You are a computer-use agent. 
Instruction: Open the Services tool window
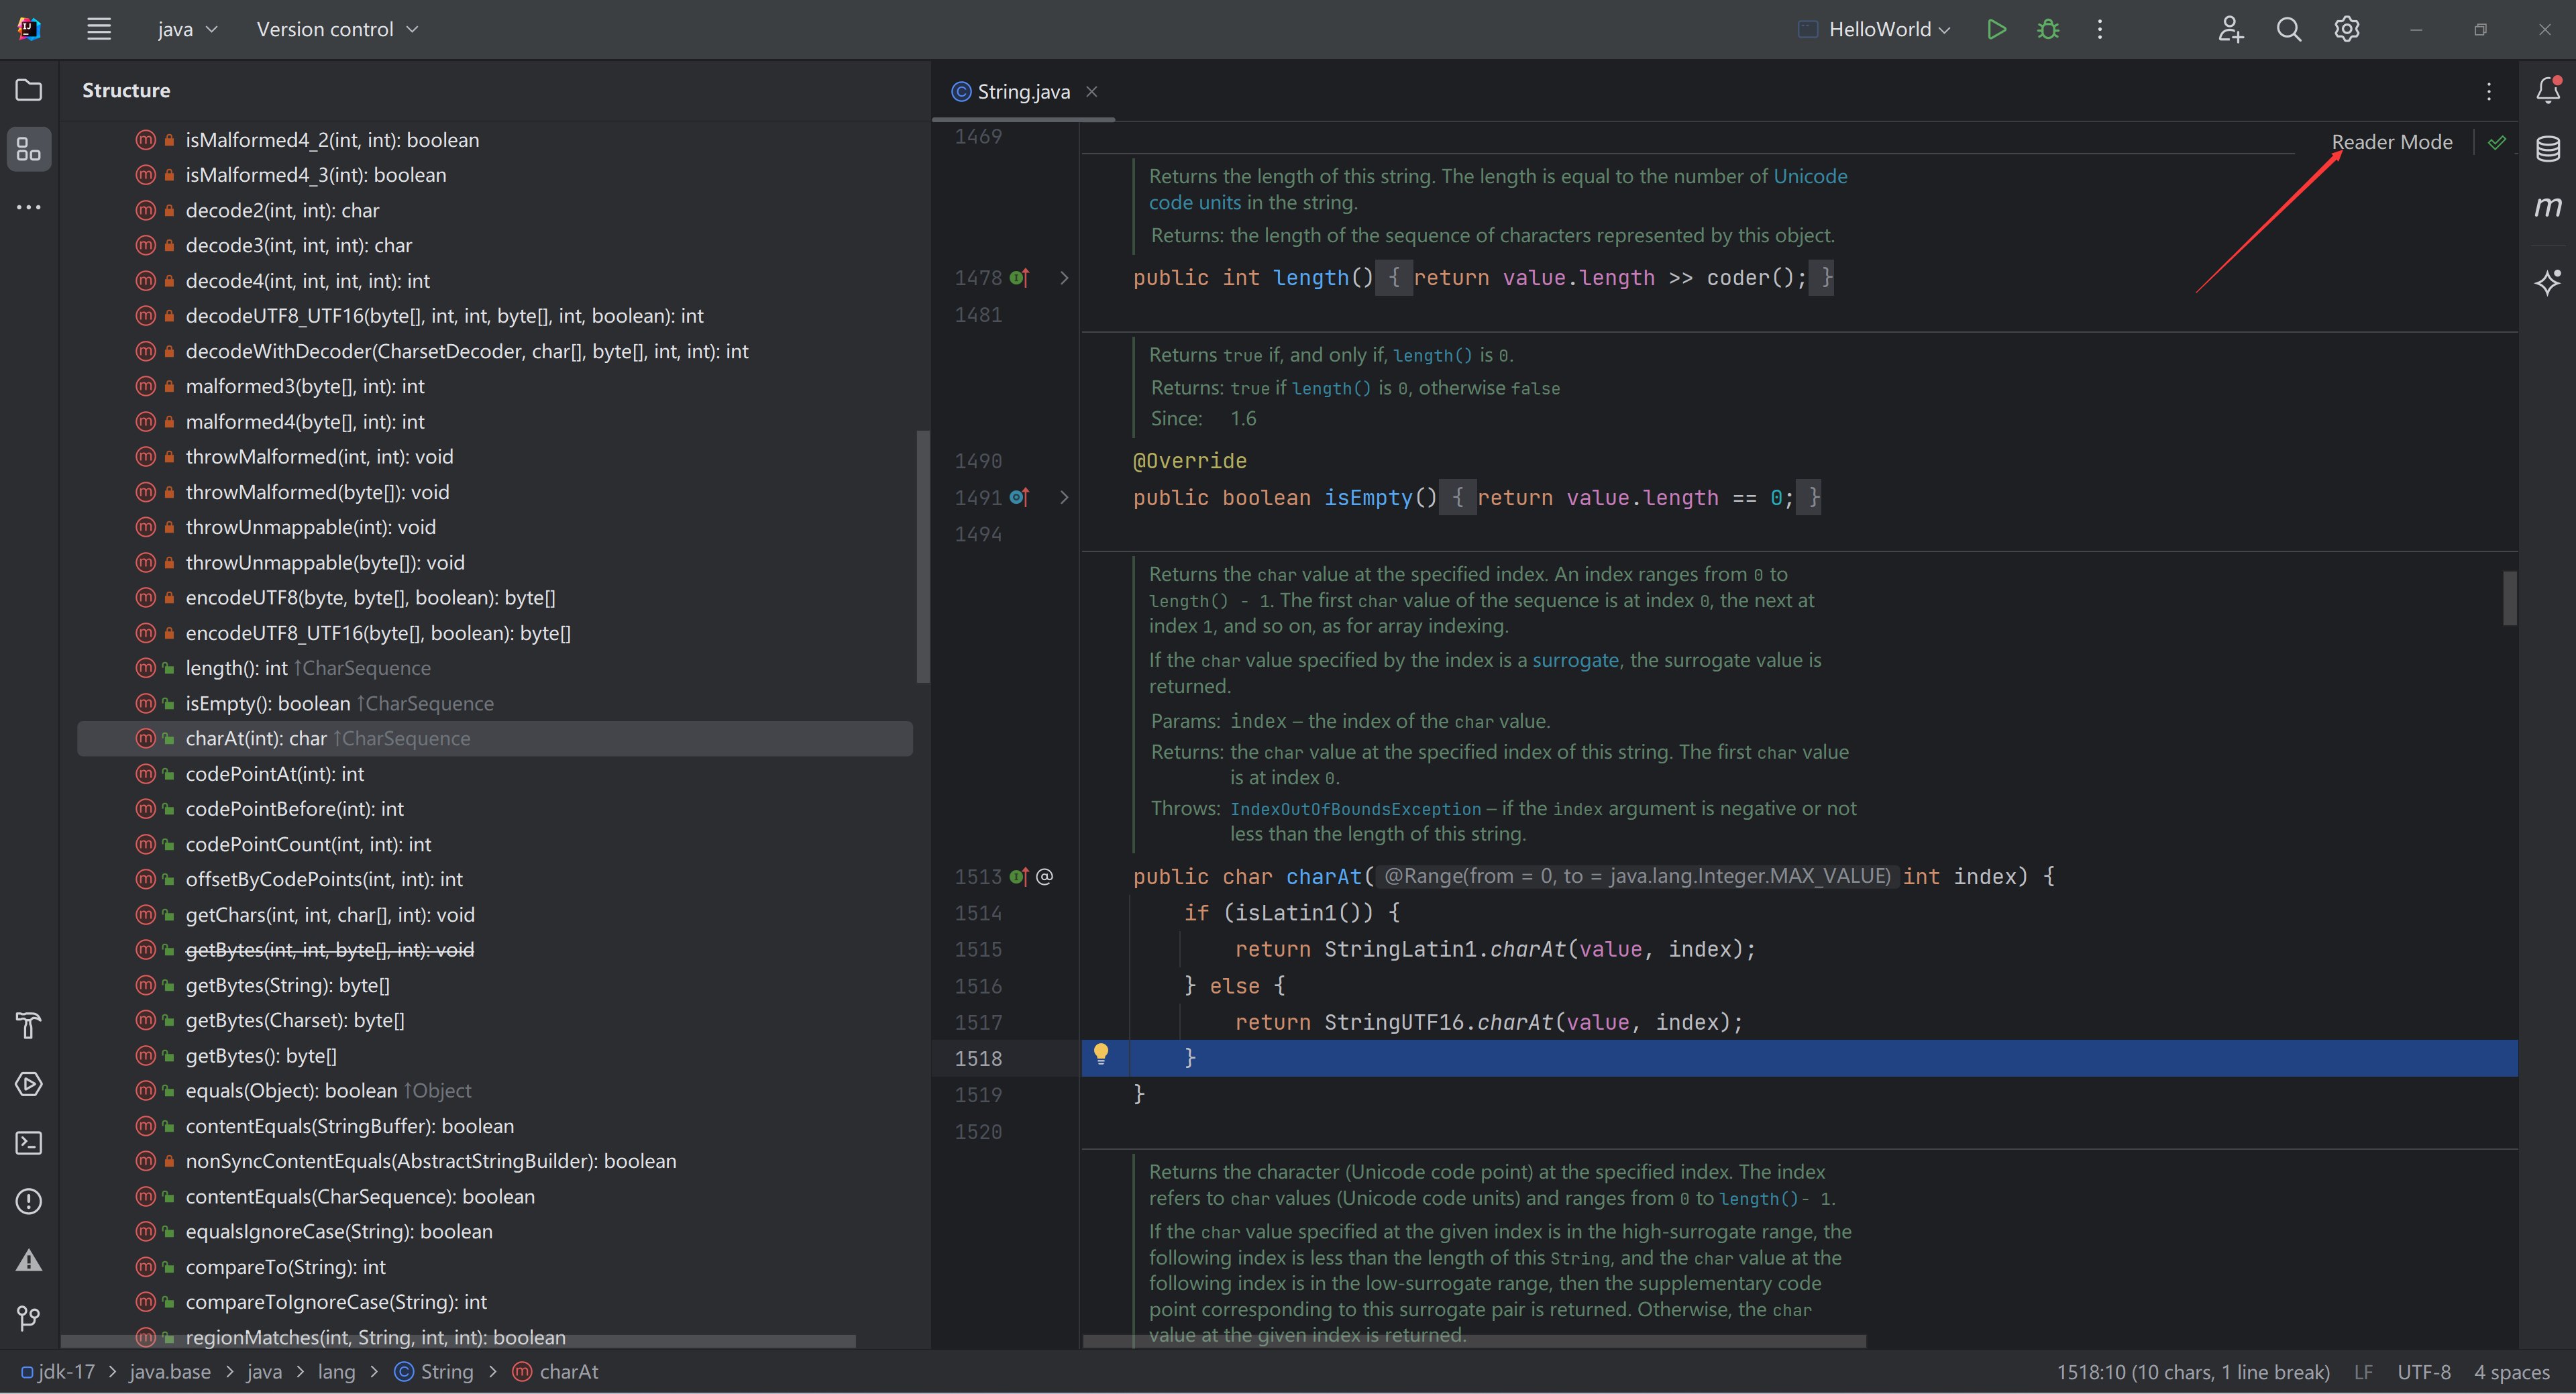[x=29, y=1084]
